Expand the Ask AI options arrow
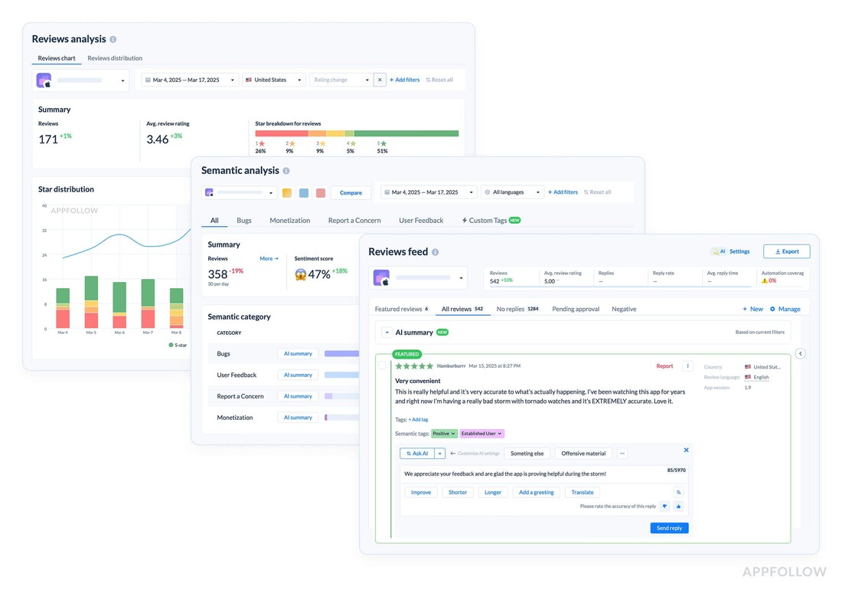The width and height of the screenshot is (842, 593). tap(439, 453)
